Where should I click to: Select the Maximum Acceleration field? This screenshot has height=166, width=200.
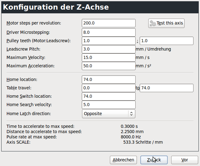pyautogui.click(x=109, y=66)
